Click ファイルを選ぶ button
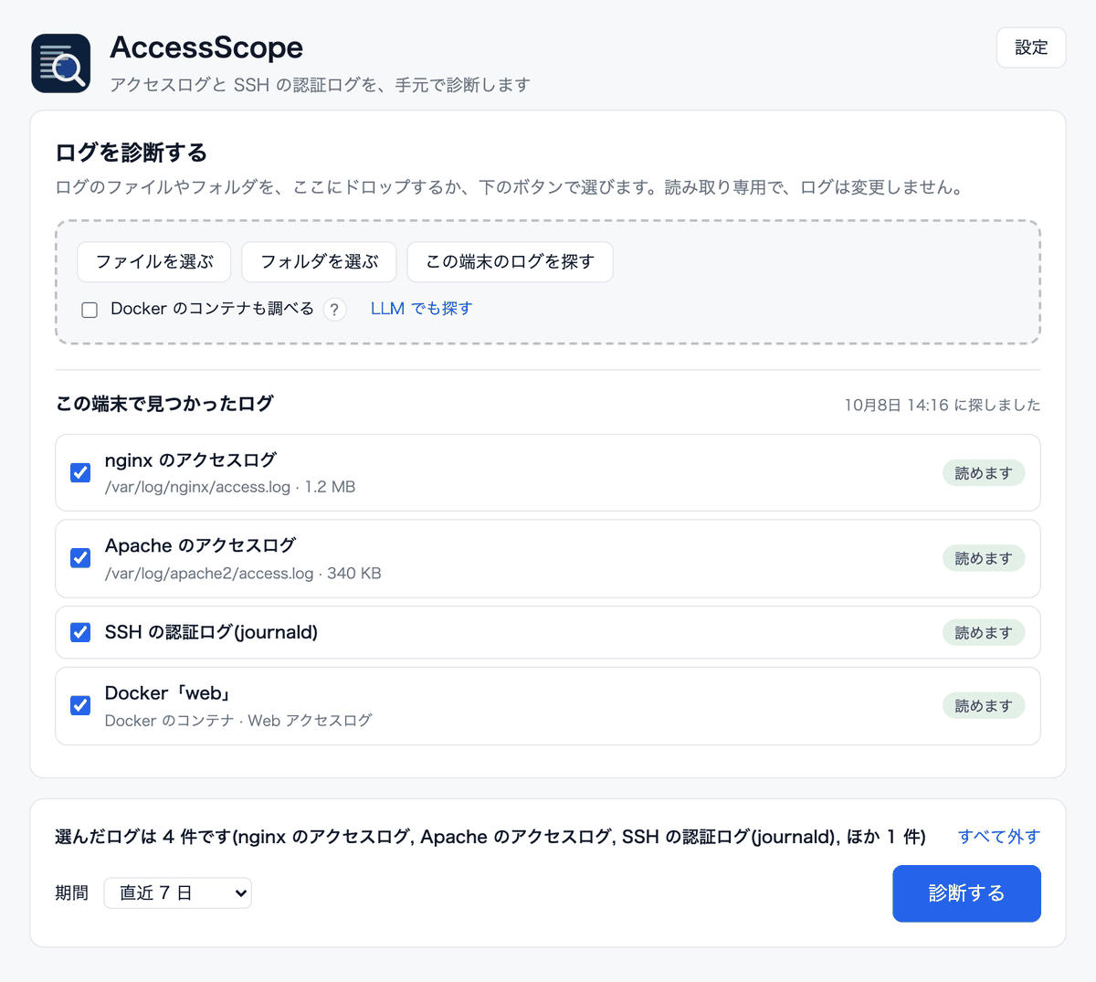Viewport: 1096px width, 982px height. (x=154, y=262)
